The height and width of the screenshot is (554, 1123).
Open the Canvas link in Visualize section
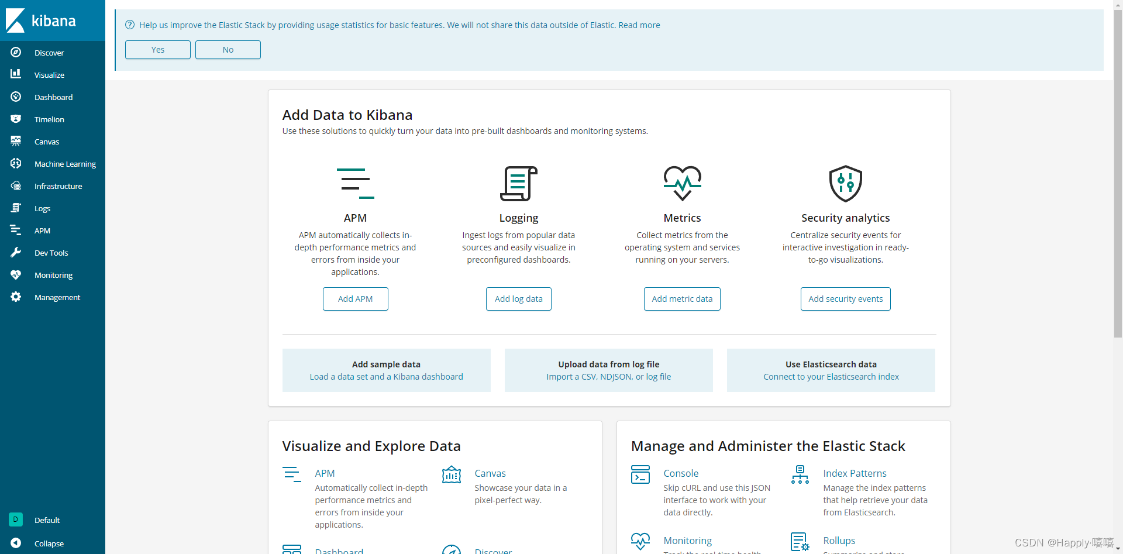click(x=490, y=473)
